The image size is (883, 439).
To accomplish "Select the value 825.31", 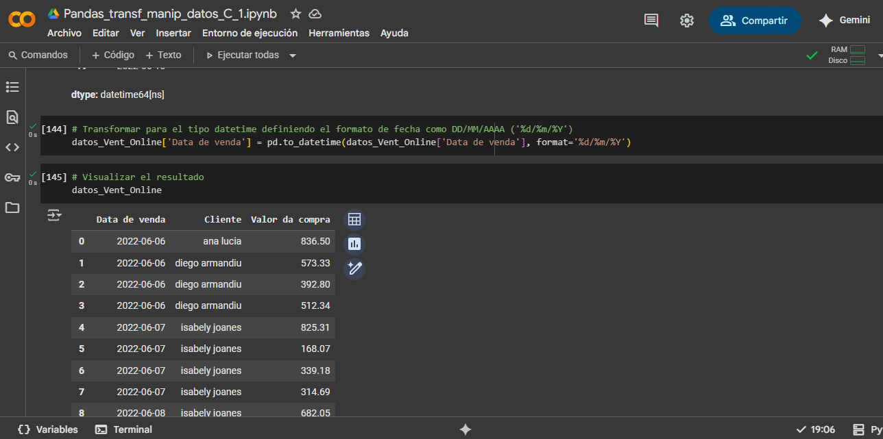I will [x=315, y=327].
